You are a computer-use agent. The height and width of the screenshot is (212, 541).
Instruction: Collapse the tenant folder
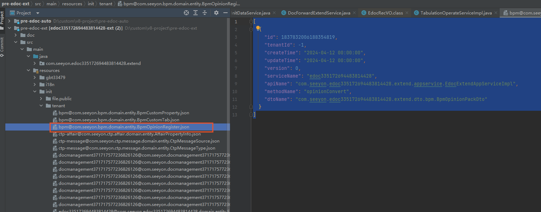[x=41, y=106]
